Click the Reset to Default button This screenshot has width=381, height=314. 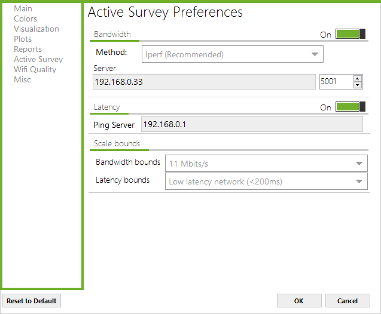click(x=32, y=301)
